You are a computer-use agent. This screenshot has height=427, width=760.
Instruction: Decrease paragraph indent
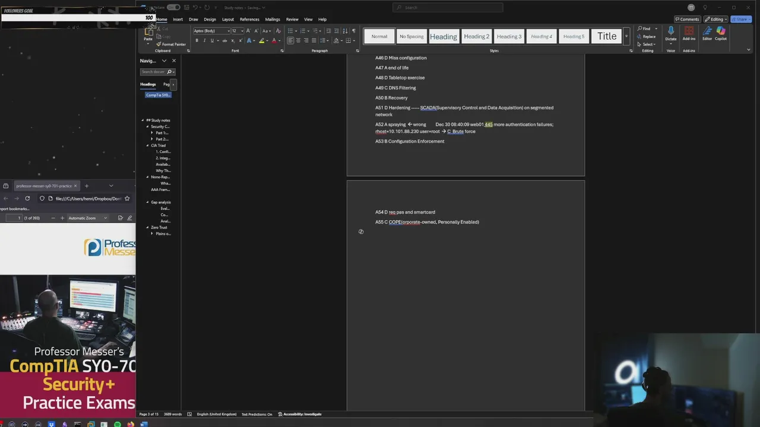(328, 31)
